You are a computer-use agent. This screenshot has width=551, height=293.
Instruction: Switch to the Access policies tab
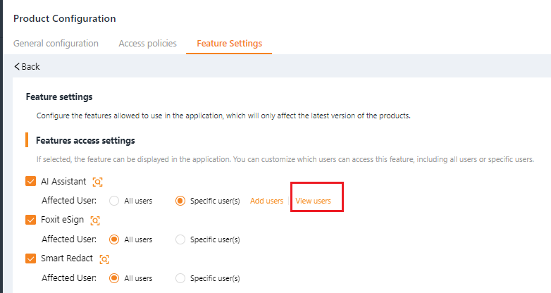(147, 43)
